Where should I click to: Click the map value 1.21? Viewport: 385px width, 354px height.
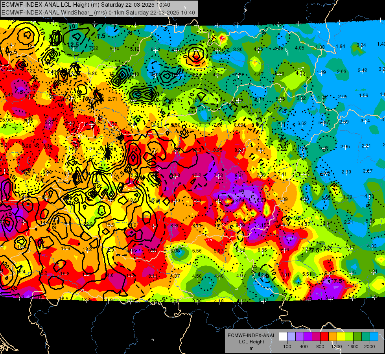pyautogui.click(x=373, y=271)
